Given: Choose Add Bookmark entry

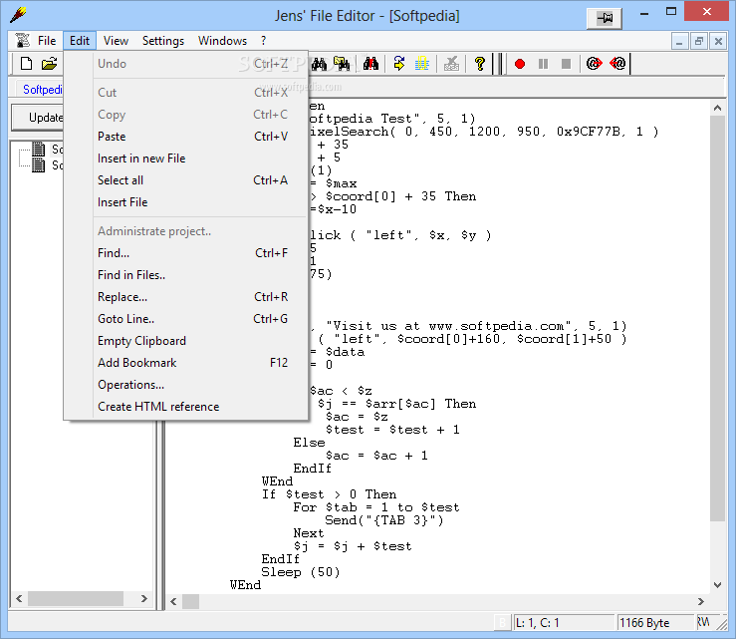Looking at the screenshot, I should click(186, 363).
